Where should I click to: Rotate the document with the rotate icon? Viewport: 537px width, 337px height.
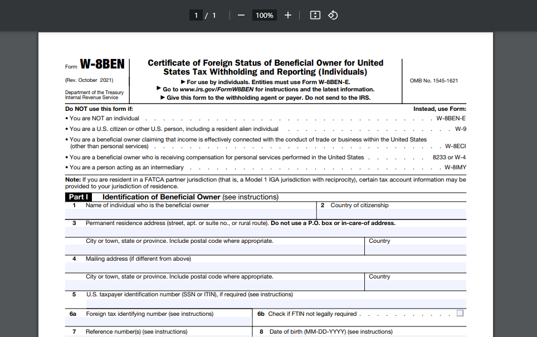click(333, 15)
